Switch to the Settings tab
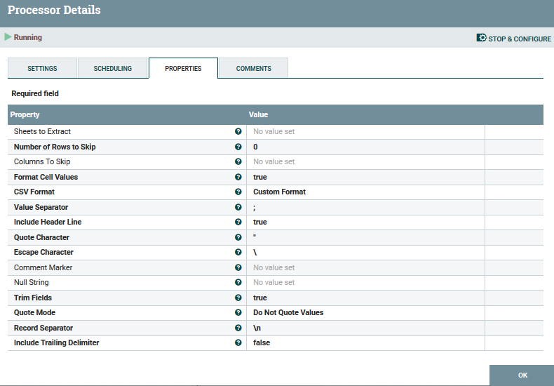Image resolution: width=554 pixels, height=386 pixels. click(x=42, y=68)
